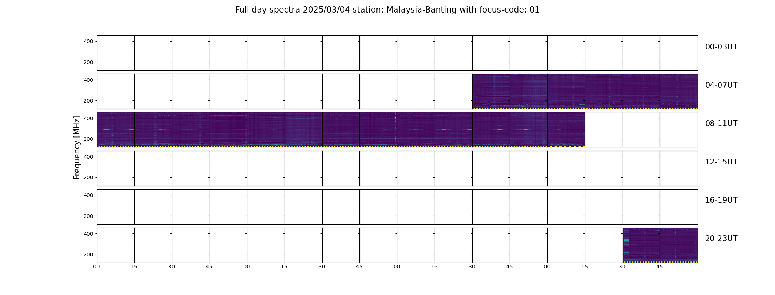Click the 200 tick label of the 08-11UT row
775x295 pixels.
pyautogui.click(x=88, y=139)
